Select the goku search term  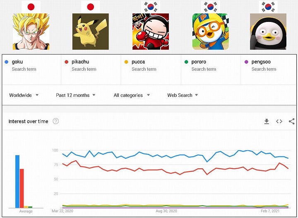(x=17, y=62)
